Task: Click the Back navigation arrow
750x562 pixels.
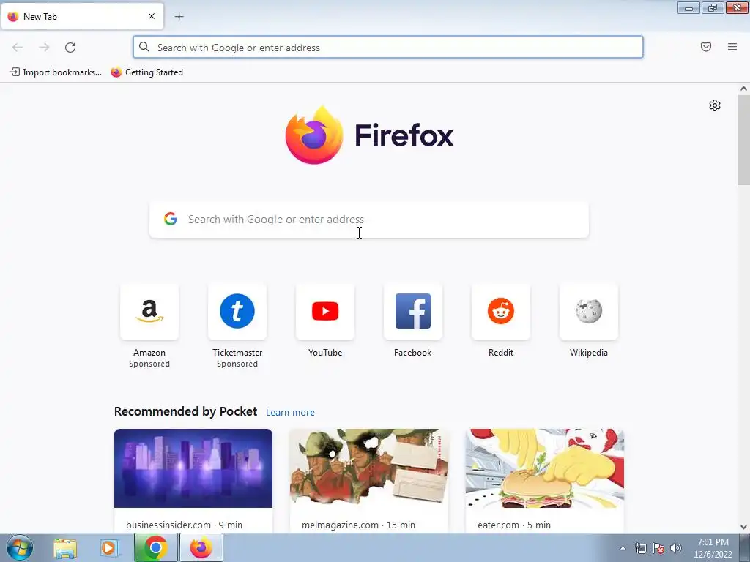Action: (x=18, y=48)
